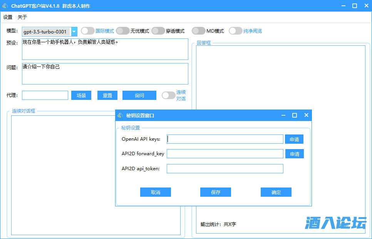The height and width of the screenshot is (239, 372).
Task: Click the 确定 button in key dialog
Action: [276, 192]
